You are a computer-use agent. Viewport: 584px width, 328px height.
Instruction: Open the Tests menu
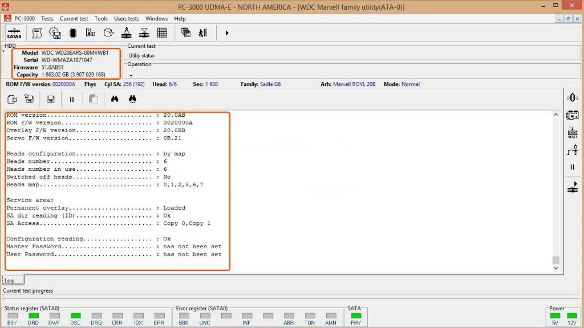click(47, 19)
